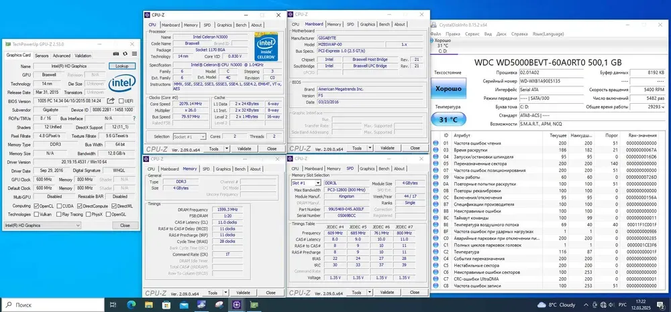Open the Validation tab in GPU-Z
Viewport: 671px width, 312px height.
(83, 56)
